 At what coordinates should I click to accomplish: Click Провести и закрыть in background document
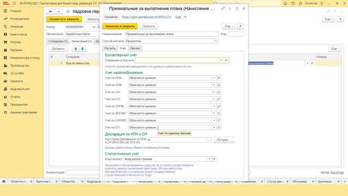pyautogui.click(x=64, y=19)
